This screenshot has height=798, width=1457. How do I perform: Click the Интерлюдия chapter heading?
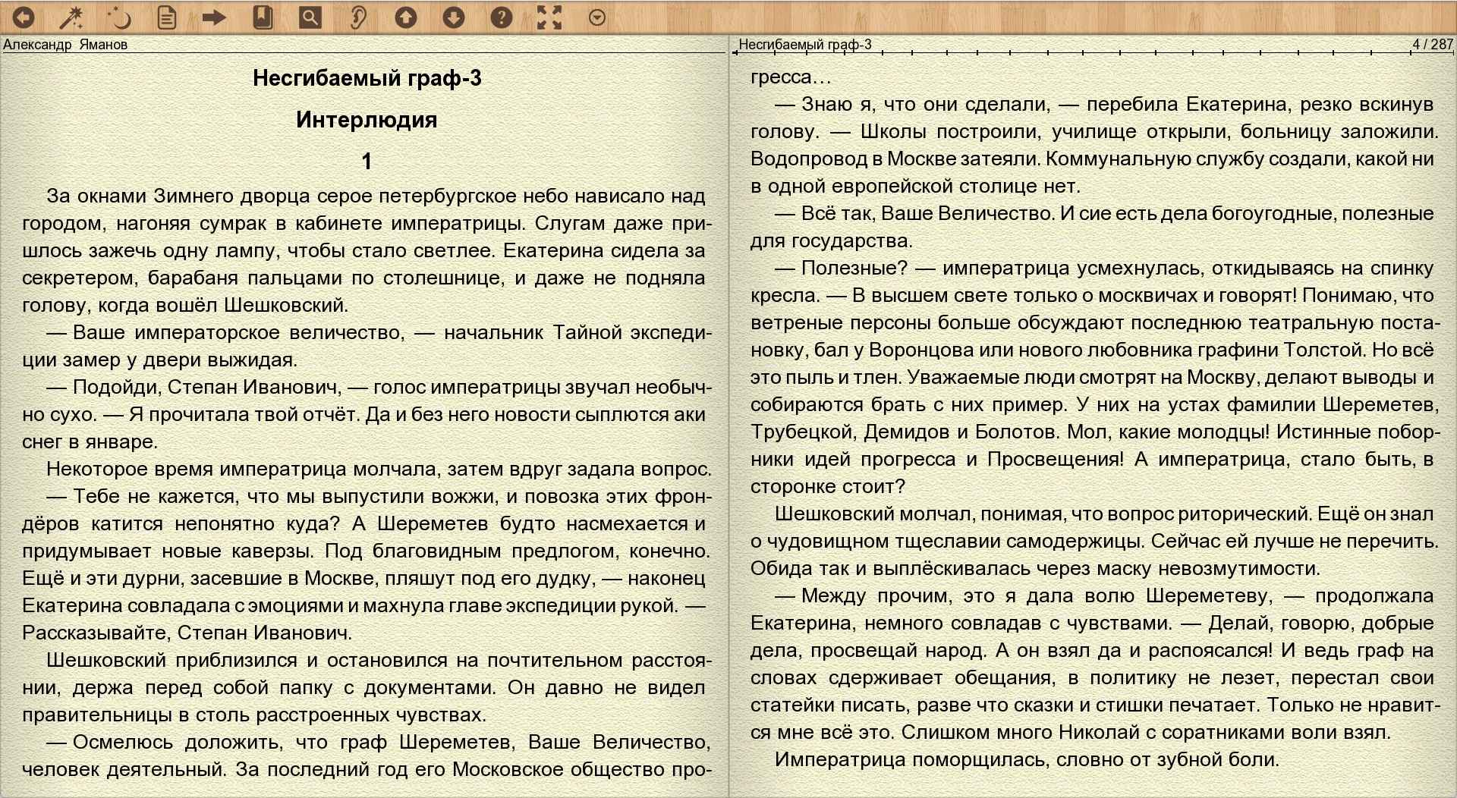click(367, 120)
